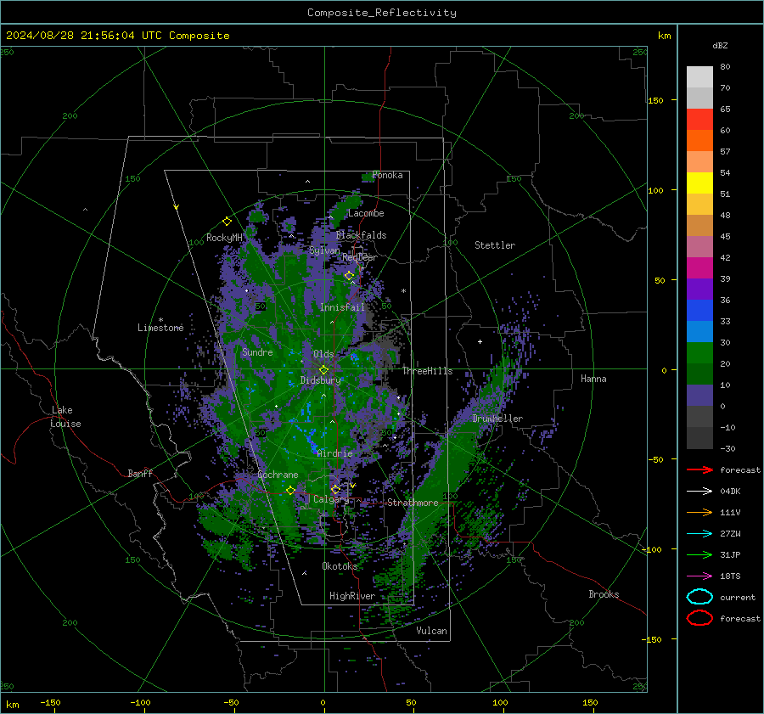The width and height of the screenshot is (764, 714).
Task: Click the 'ThreeHills' city label
Action: (427, 371)
